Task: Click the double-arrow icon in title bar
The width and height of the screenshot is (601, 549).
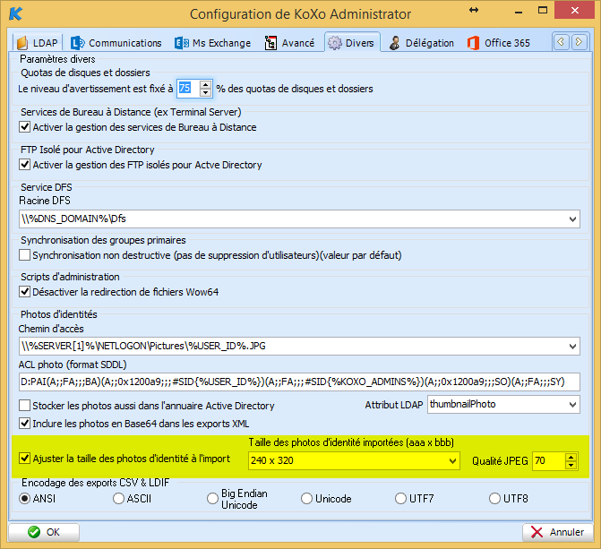Action: pos(474,10)
